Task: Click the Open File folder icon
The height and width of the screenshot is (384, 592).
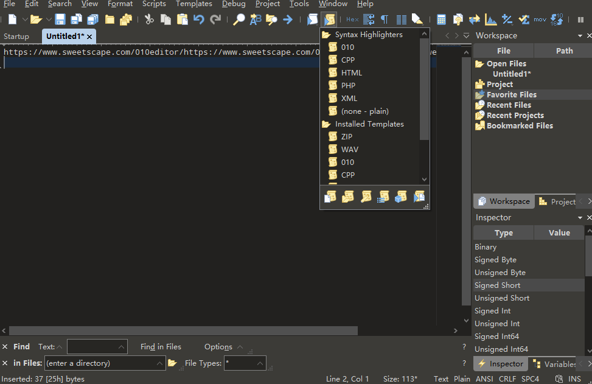Action: 36,19
